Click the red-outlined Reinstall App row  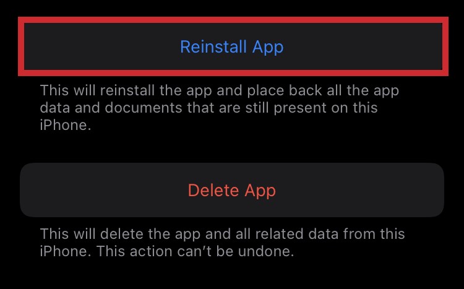pyautogui.click(x=233, y=46)
